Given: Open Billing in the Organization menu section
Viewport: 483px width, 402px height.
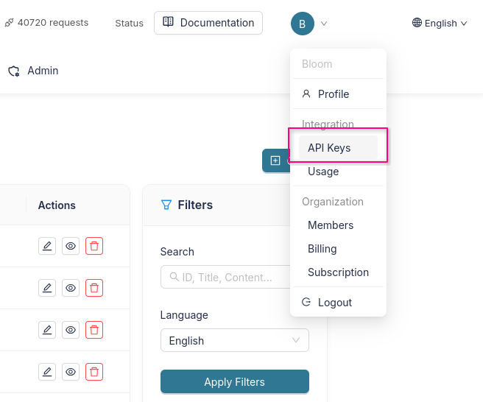Looking at the screenshot, I should [322, 249].
